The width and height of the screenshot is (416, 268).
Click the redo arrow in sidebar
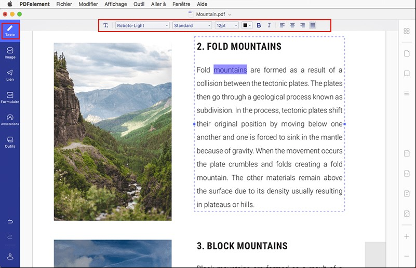tap(10, 237)
